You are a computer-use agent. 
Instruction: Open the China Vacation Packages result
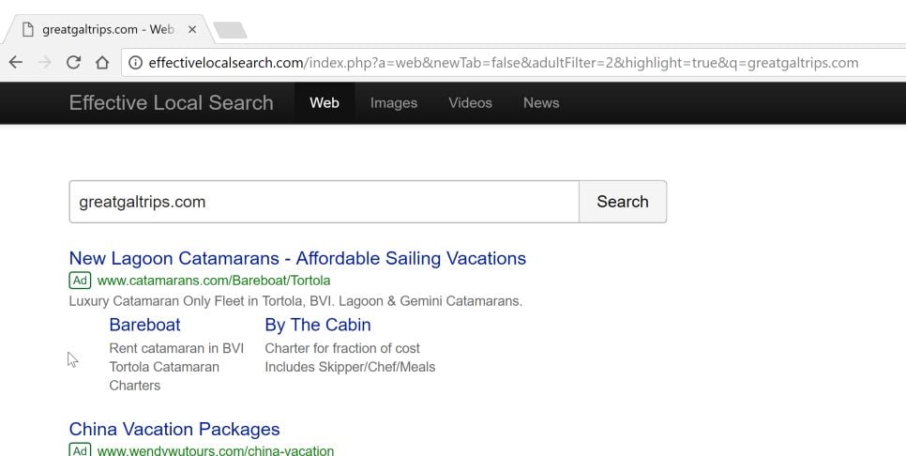[x=174, y=429]
